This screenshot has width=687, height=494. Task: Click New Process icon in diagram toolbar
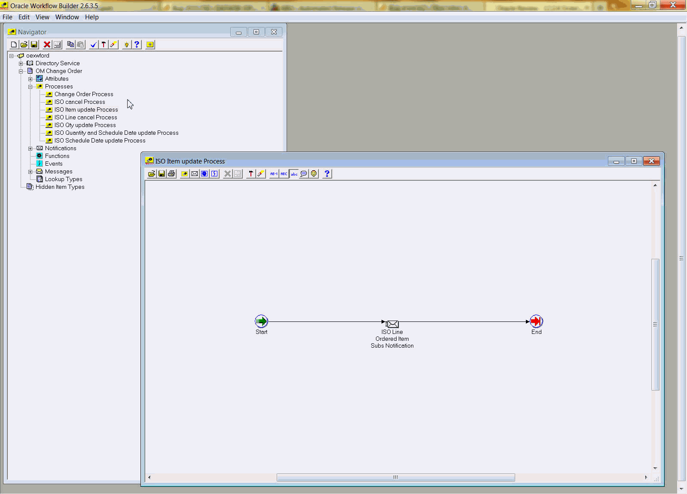[184, 174]
